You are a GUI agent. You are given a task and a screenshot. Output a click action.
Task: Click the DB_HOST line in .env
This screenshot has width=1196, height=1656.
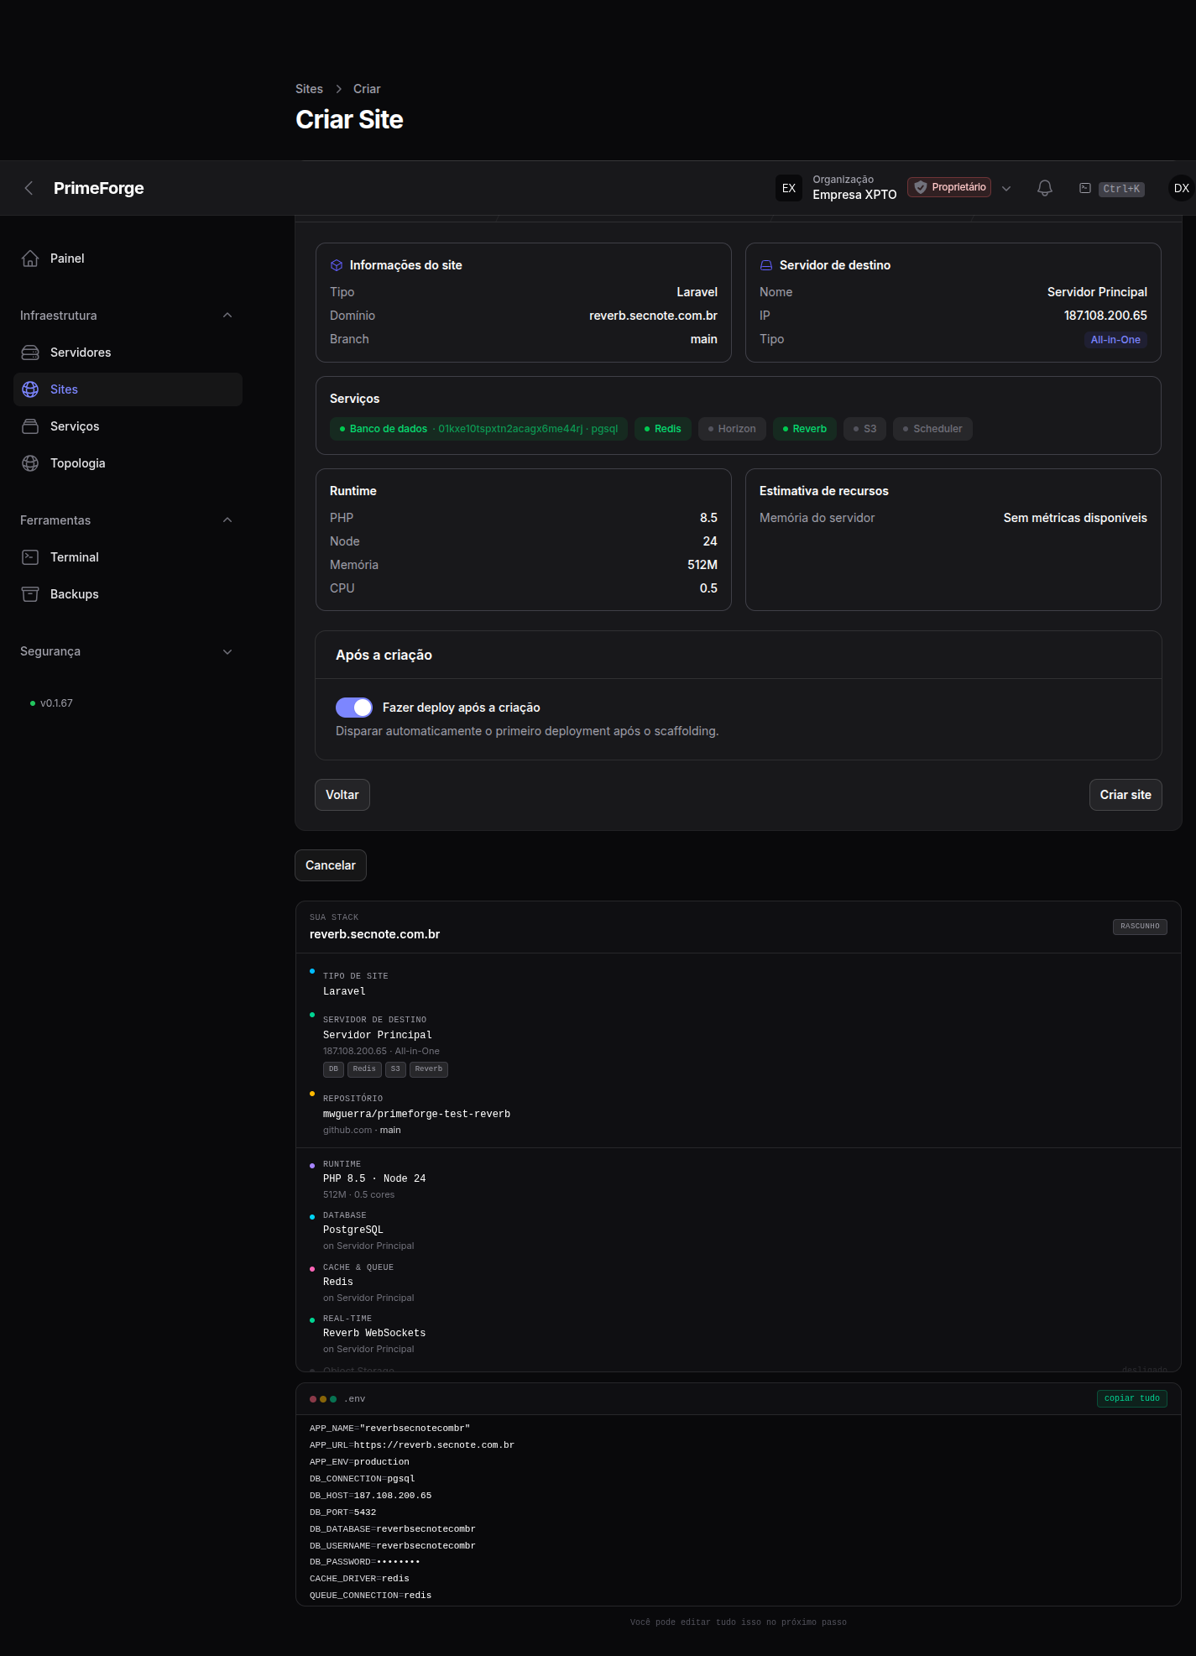370,1496
